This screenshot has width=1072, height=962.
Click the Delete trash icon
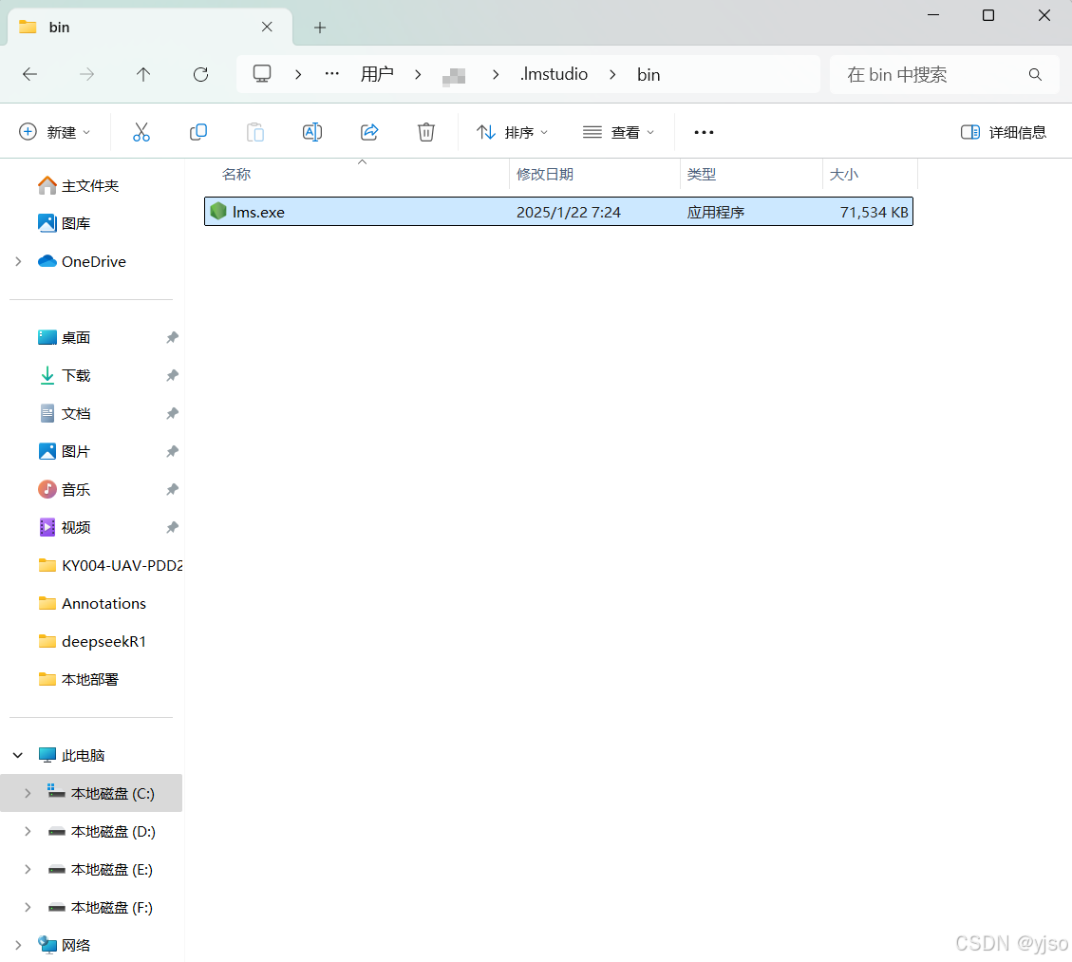tap(426, 132)
